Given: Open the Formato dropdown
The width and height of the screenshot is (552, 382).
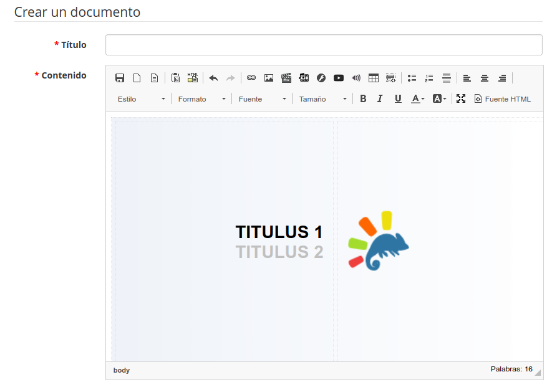Looking at the screenshot, I should 201,99.
